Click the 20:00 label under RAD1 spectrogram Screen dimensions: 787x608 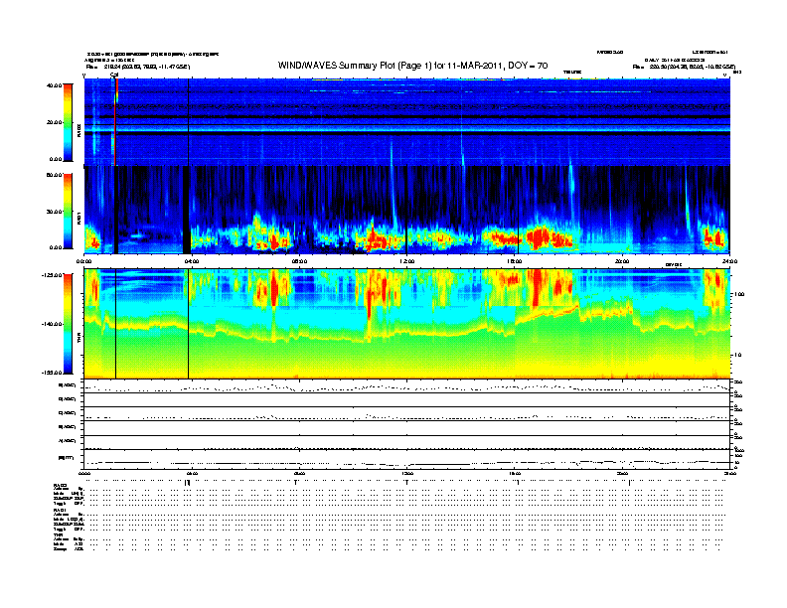click(622, 261)
